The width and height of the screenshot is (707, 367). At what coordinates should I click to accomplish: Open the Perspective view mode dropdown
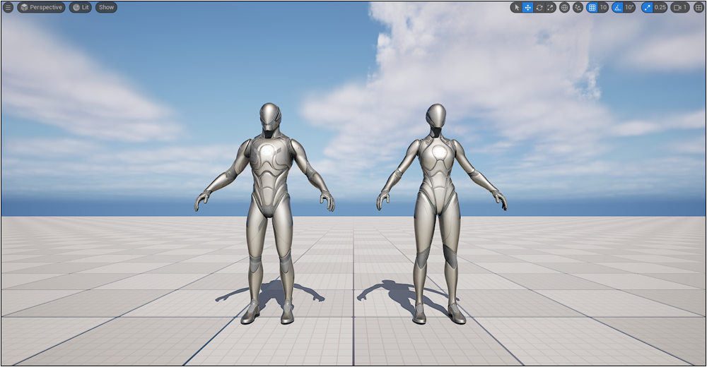[x=41, y=7]
